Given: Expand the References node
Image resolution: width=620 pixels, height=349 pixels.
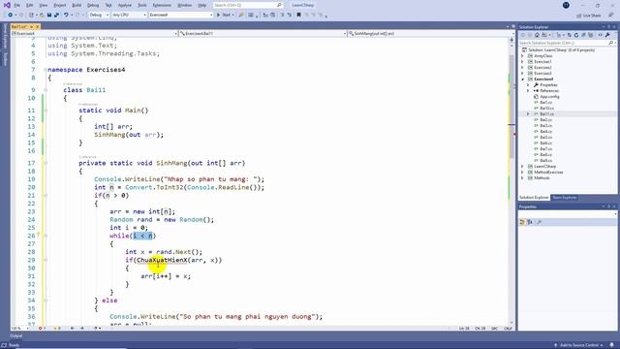Looking at the screenshot, I should pos(528,90).
